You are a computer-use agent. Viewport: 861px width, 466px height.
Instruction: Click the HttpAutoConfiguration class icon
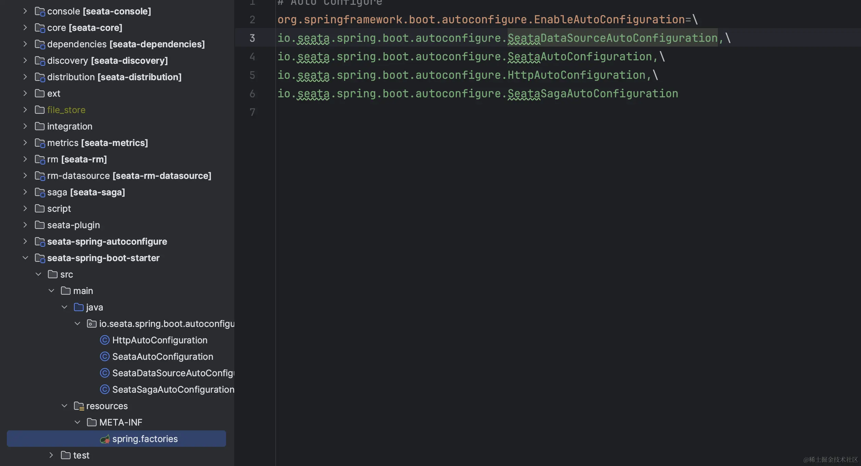(x=104, y=340)
